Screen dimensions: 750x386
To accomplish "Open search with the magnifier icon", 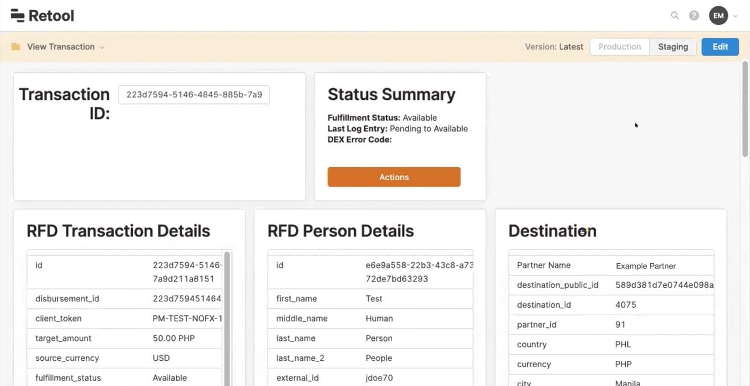I will coord(674,16).
